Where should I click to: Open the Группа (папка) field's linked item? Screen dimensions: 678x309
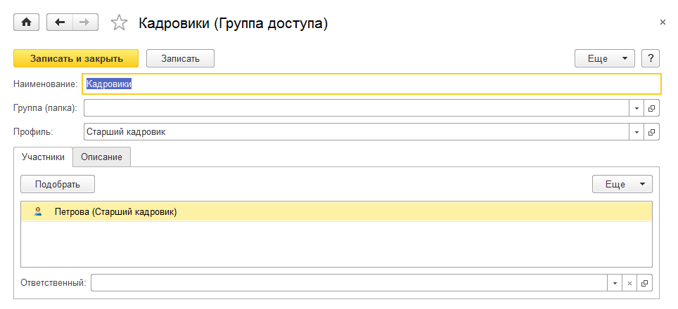pyautogui.click(x=651, y=108)
